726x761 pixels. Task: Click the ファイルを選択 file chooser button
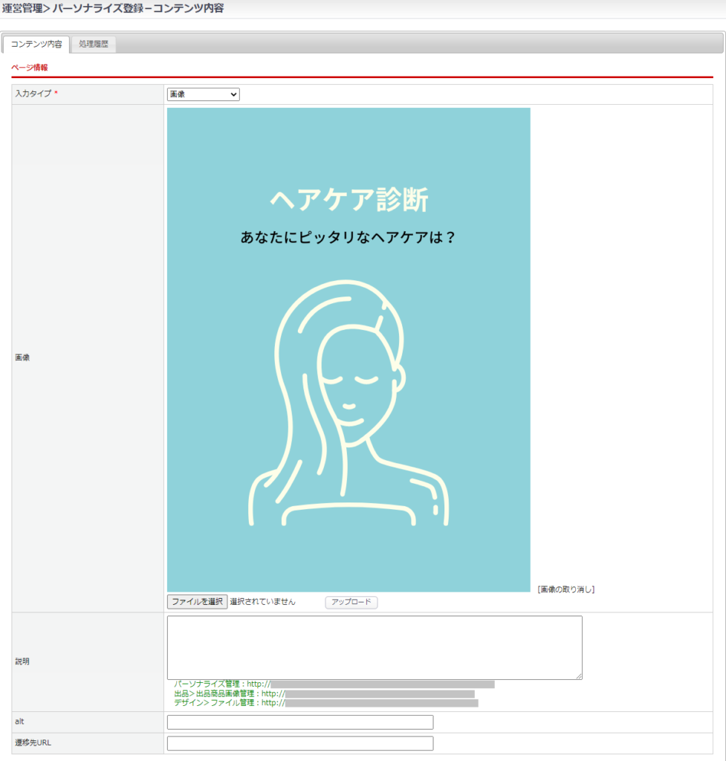coord(197,602)
